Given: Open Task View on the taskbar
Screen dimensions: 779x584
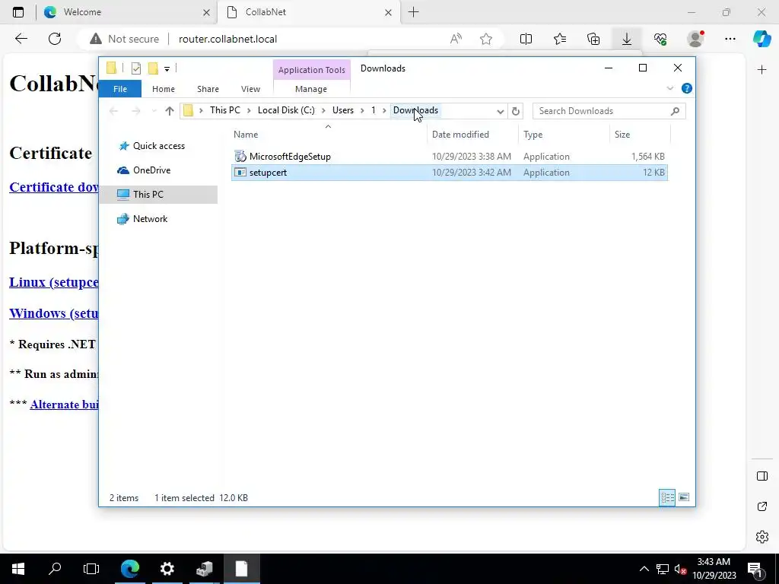Looking at the screenshot, I should tap(91, 569).
